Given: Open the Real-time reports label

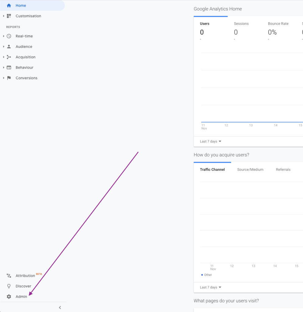Looking at the screenshot, I should pos(24,36).
